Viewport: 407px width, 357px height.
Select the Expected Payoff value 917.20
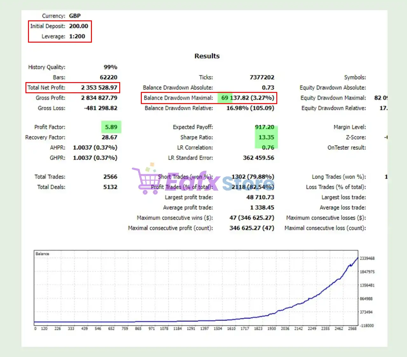(265, 127)
